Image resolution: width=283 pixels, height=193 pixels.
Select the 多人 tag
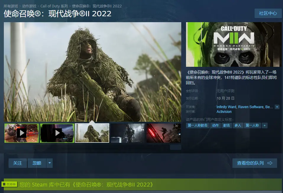click(x=238, y=126)
